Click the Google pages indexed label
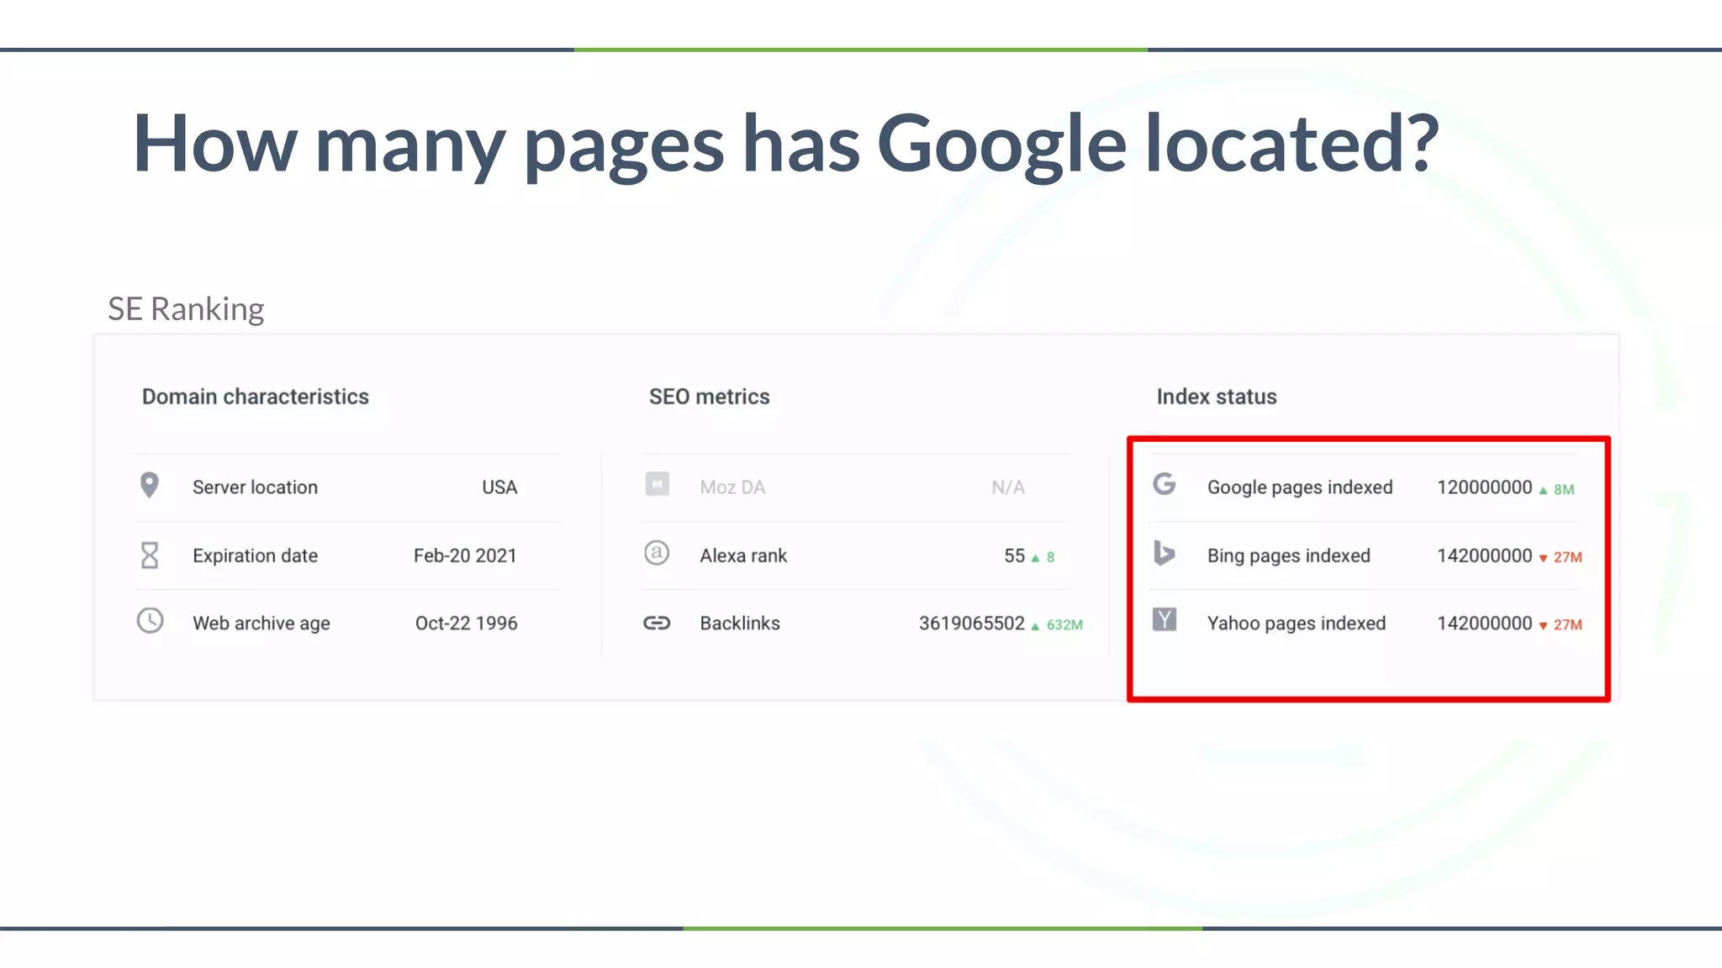 [x=1300, y=487]
